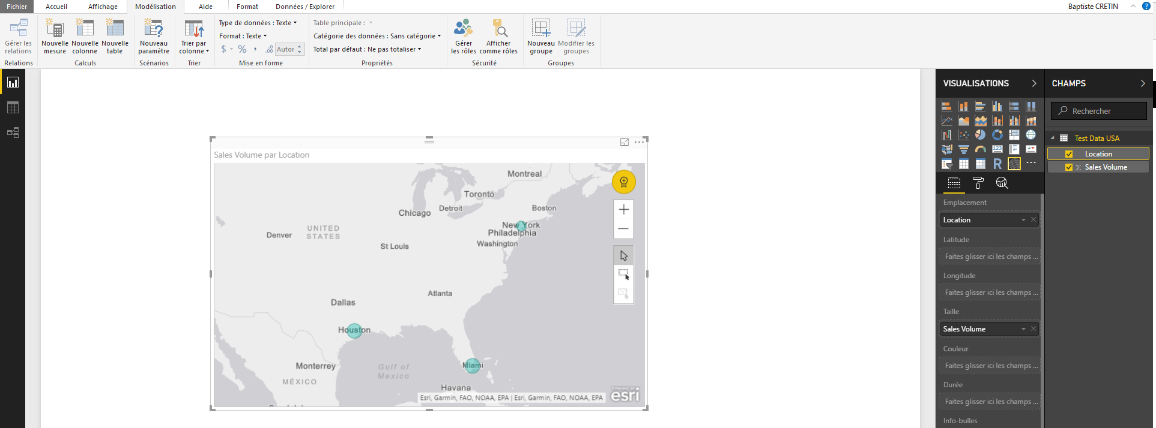The width and height of the screenshot is (1156, 428).
Task: Create a Nouvelle mesure
Action: [x=55, y=37]
